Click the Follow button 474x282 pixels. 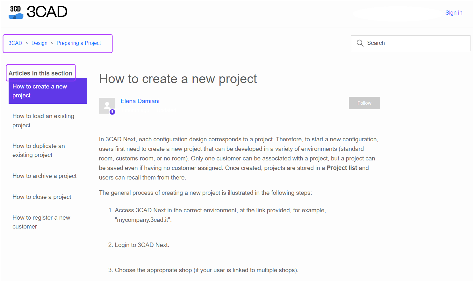click(x=364, y=103)
